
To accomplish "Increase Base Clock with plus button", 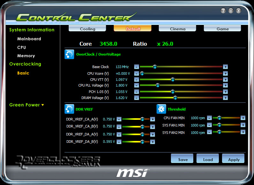I will coord(225,67).
